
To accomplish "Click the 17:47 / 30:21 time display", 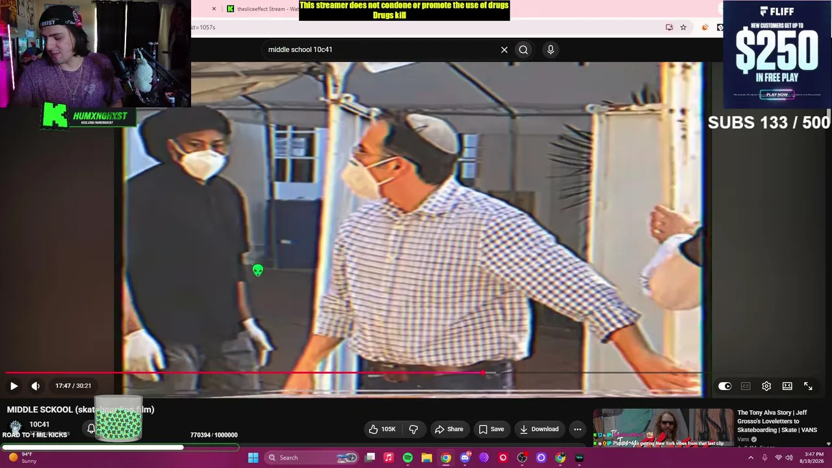I will (x=73, y=386).
